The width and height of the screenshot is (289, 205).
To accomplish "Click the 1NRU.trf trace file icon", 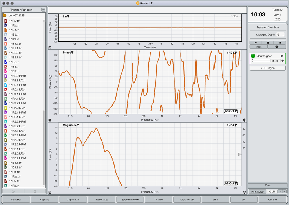I will click(x=6, y=21).
